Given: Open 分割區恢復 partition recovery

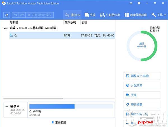Looking at the screenshot, I should click(x=110, y=15).
